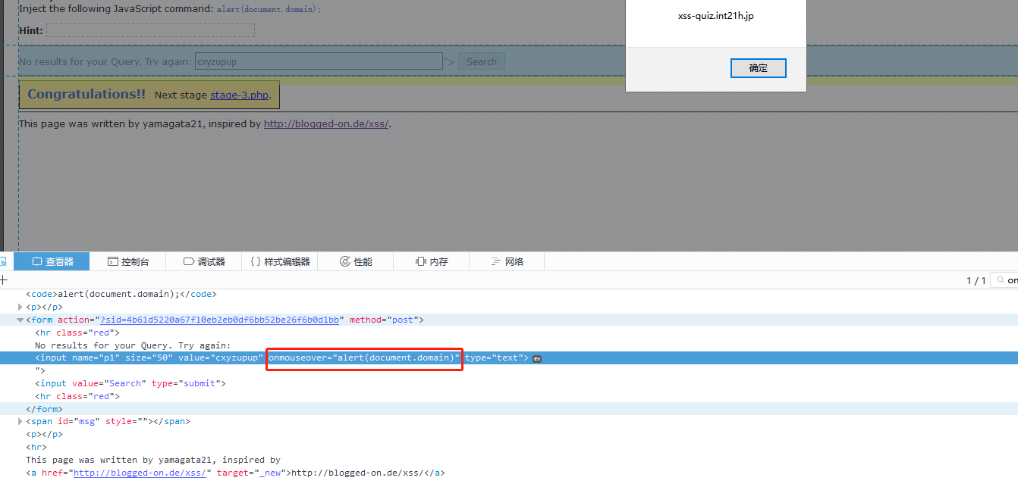
Task: Click the search input containing 'cxyzupup'
Action: [319, 61]
